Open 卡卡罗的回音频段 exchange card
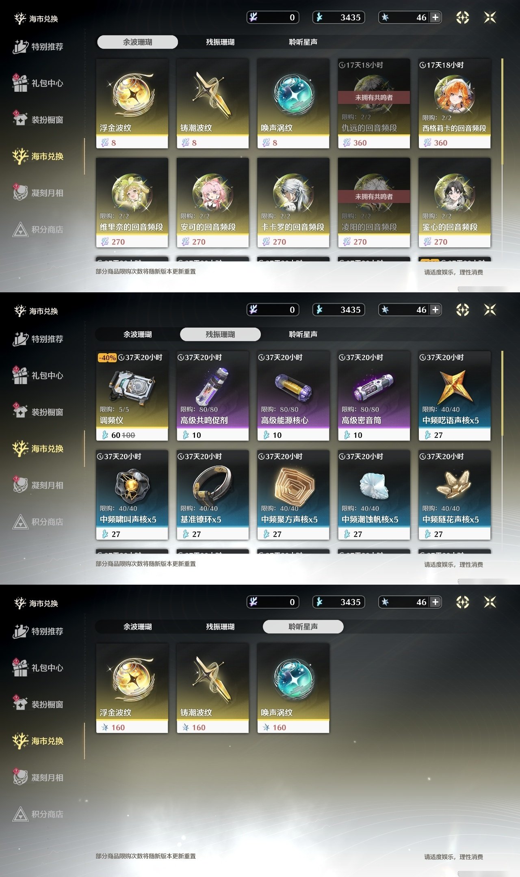 (x=293, y=203)
